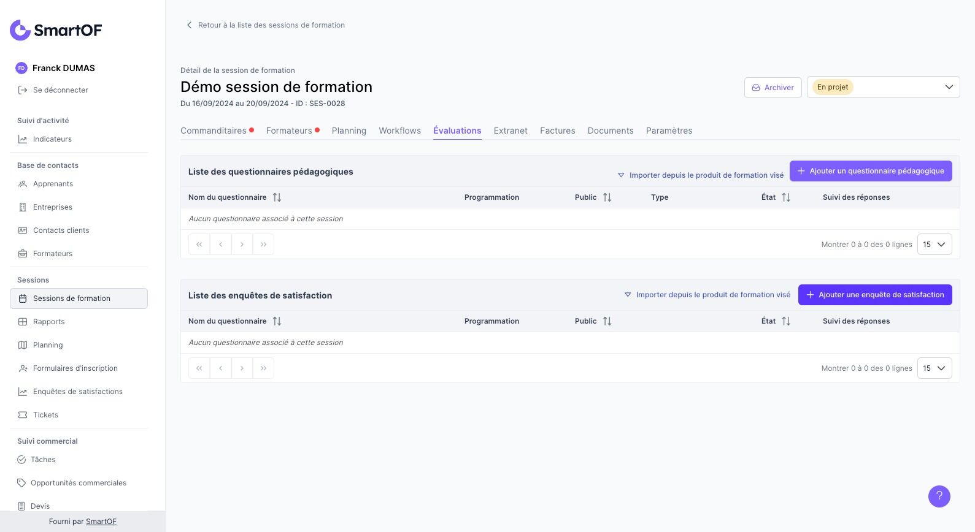Archive the session with Archiver button
This screenshot has width=975, height=532.
coord(773,88)
